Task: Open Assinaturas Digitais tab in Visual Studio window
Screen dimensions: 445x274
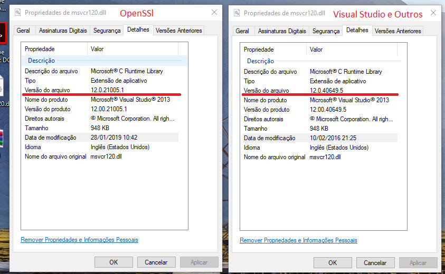Action: tap(282, 31)
